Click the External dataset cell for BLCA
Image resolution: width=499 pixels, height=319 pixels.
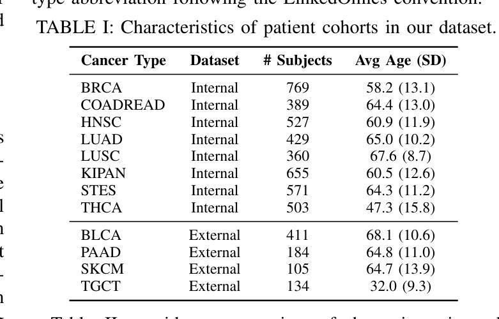click(x=215, y=235)
